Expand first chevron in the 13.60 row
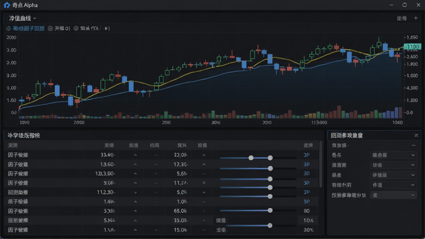 point(135,164)
